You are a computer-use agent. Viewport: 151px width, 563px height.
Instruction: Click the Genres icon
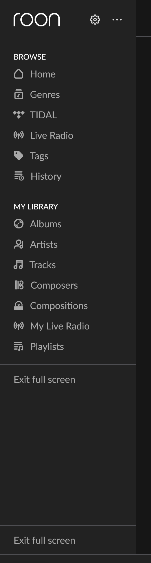click(19, 94)
